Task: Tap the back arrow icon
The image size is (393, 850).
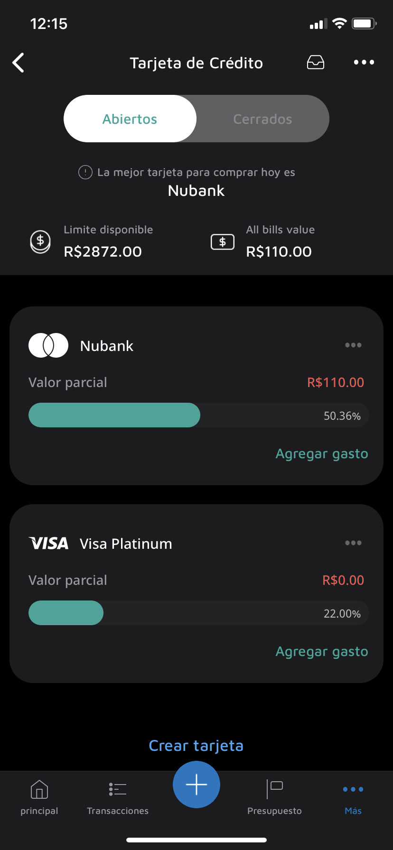Action: coord(19,63)
